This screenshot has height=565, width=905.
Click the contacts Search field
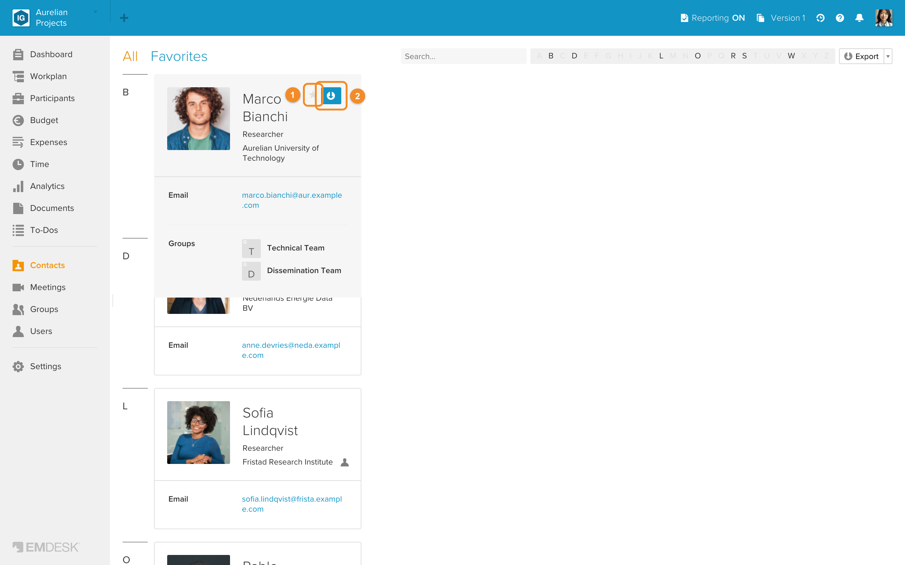pos(463,56)
